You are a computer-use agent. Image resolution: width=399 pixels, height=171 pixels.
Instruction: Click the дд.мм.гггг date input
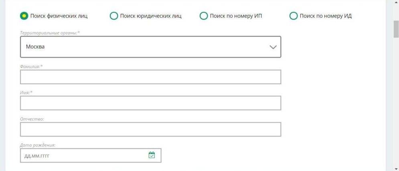coord(80,155)
